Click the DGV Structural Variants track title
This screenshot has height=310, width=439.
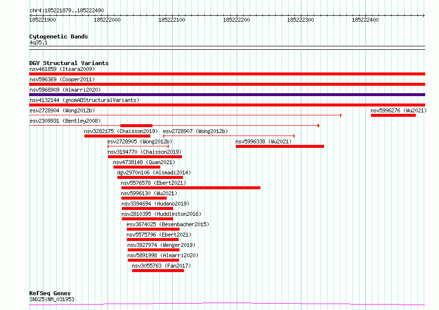coord(69,63)
